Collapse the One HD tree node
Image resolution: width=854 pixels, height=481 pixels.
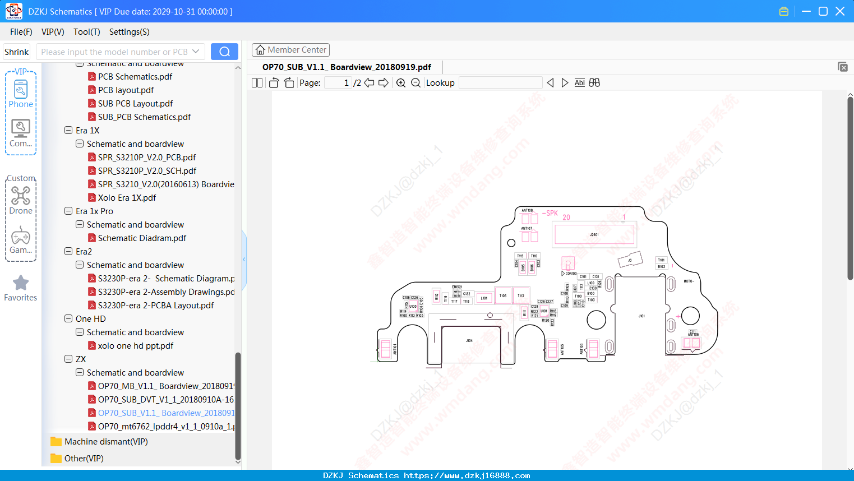[68, 319]
